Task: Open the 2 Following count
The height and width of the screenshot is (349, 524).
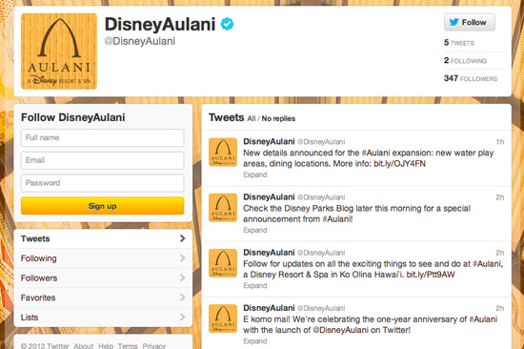Action: click(x=465, y=61)
